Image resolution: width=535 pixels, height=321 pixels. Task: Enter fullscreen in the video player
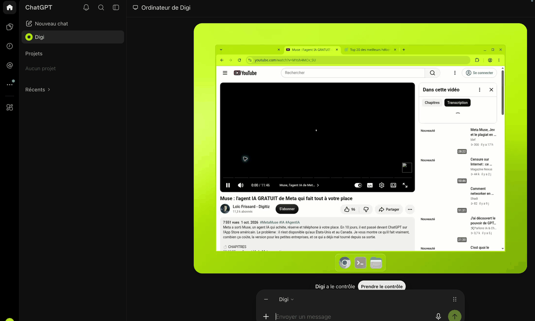405,185
